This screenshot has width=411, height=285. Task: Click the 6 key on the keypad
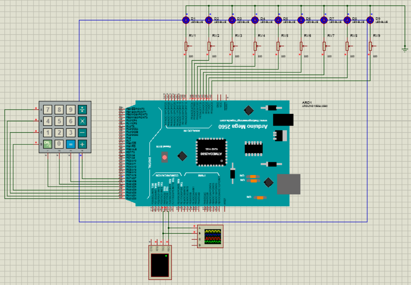(x=70, y=121)
